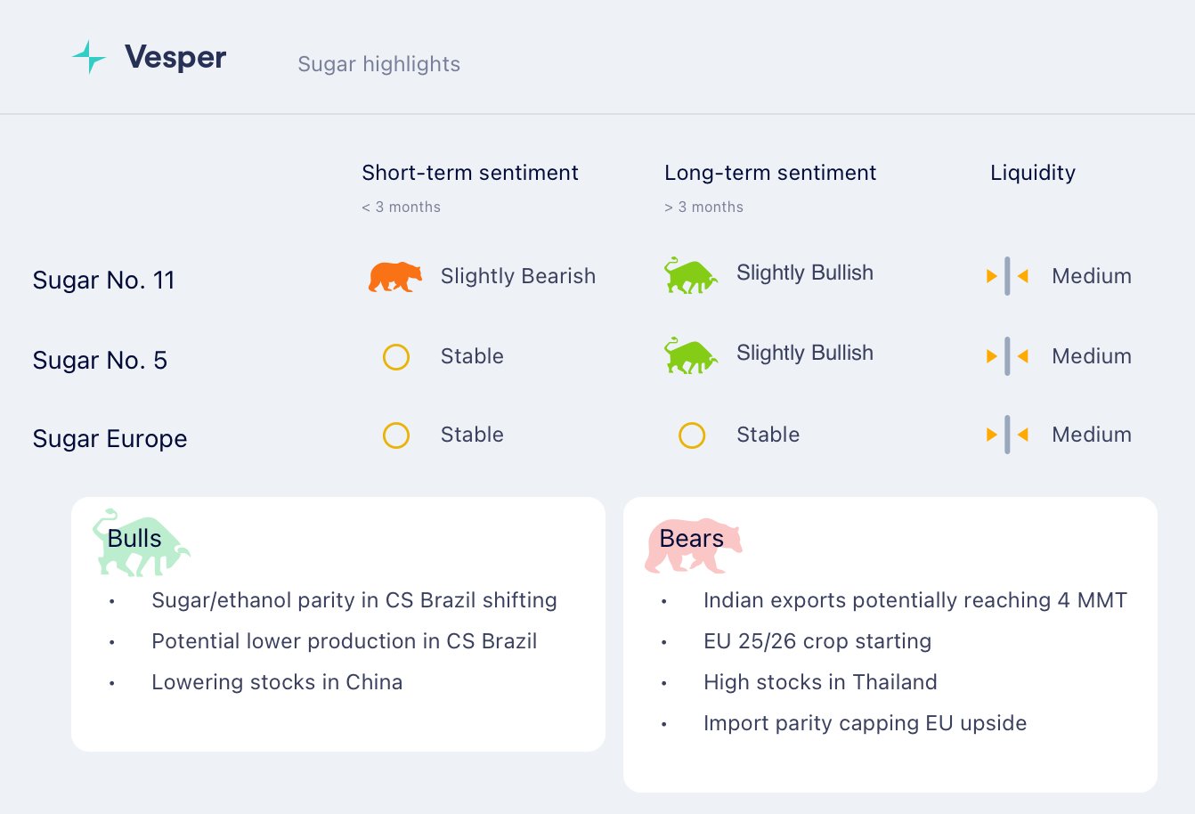The height and width of the screenshot is (814, 1195).
Task: Select the Sugar Europe row label
Action: 110,439
